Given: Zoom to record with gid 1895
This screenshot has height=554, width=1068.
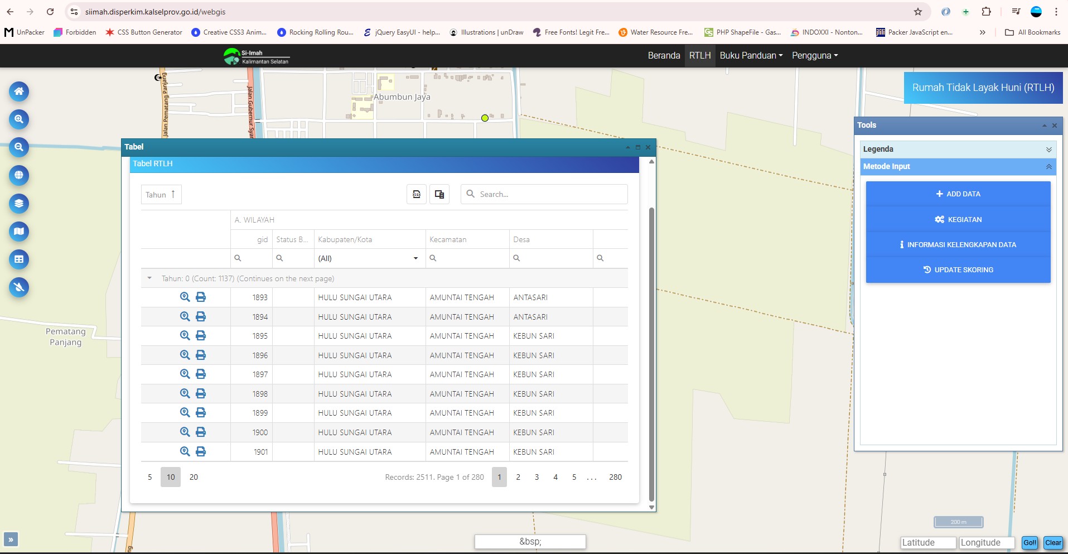Looking at the screenshot, I should click(x=185, y=336).
